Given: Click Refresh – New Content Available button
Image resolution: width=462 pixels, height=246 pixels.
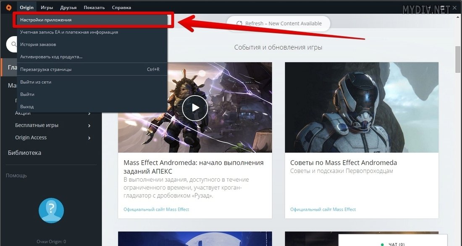Looking at the screenshot, I should 278,24.
